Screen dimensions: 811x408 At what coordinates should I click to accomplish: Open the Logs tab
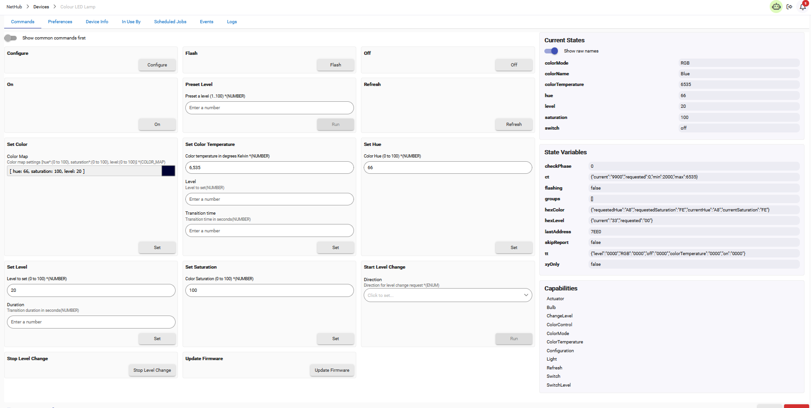coord(232,22)
